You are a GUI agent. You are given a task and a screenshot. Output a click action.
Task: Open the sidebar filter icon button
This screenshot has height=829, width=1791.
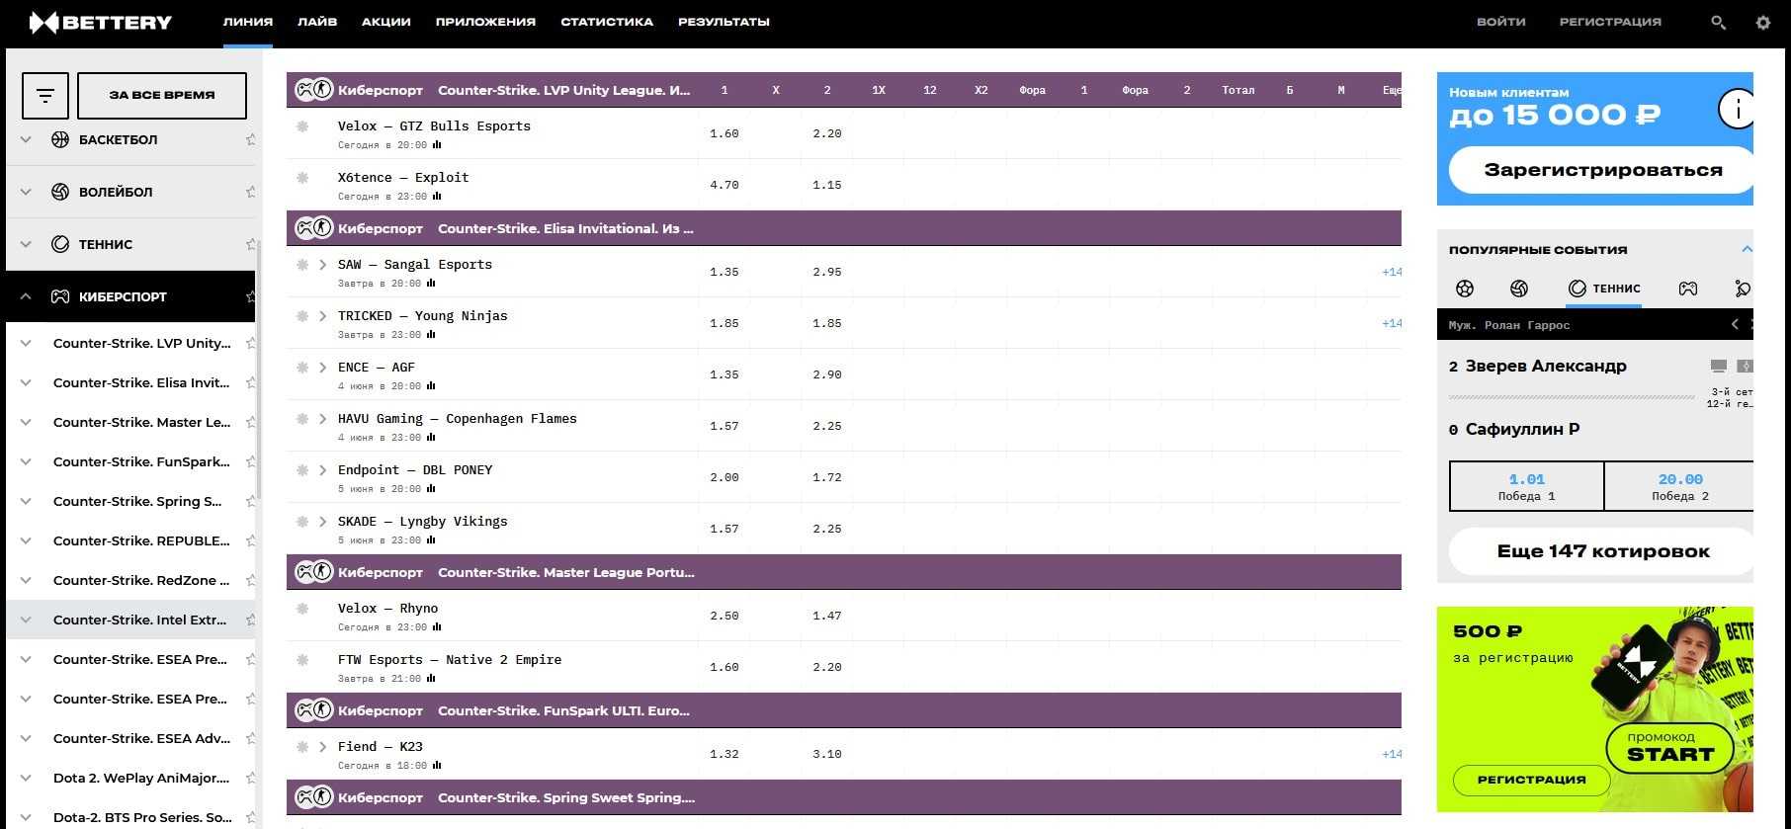45,96
